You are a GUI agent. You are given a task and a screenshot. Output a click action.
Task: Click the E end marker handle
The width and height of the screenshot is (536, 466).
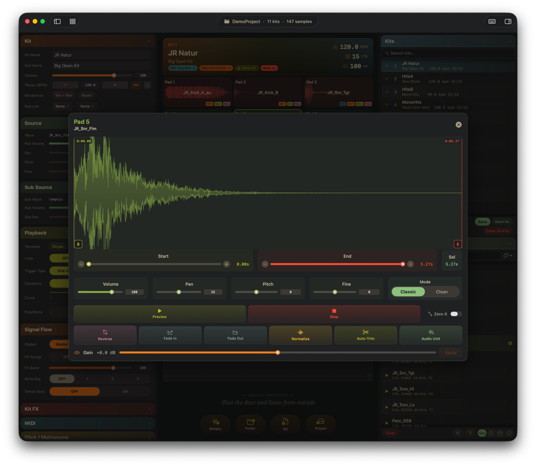(457, 244)
